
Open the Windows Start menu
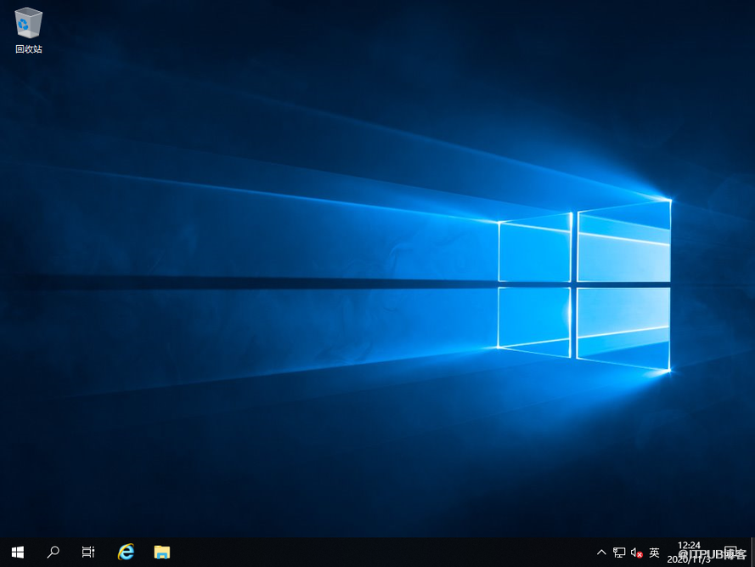pos(17,552)
